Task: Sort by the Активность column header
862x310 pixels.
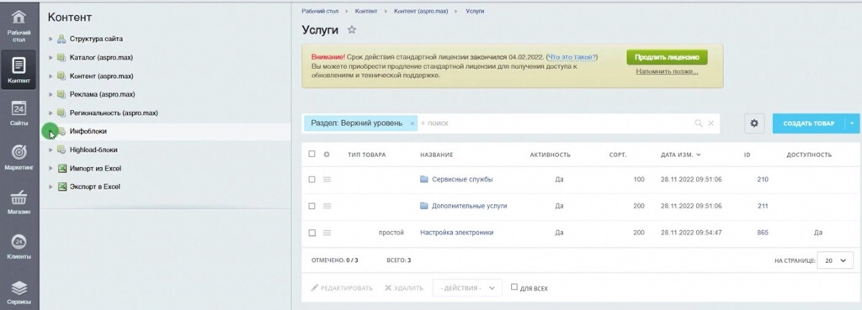Action: [x=551, y=155]
